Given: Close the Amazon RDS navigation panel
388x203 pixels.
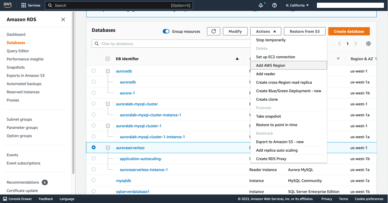Looking at the screenshot, I should pyautogui.click(x=63, y=19).
